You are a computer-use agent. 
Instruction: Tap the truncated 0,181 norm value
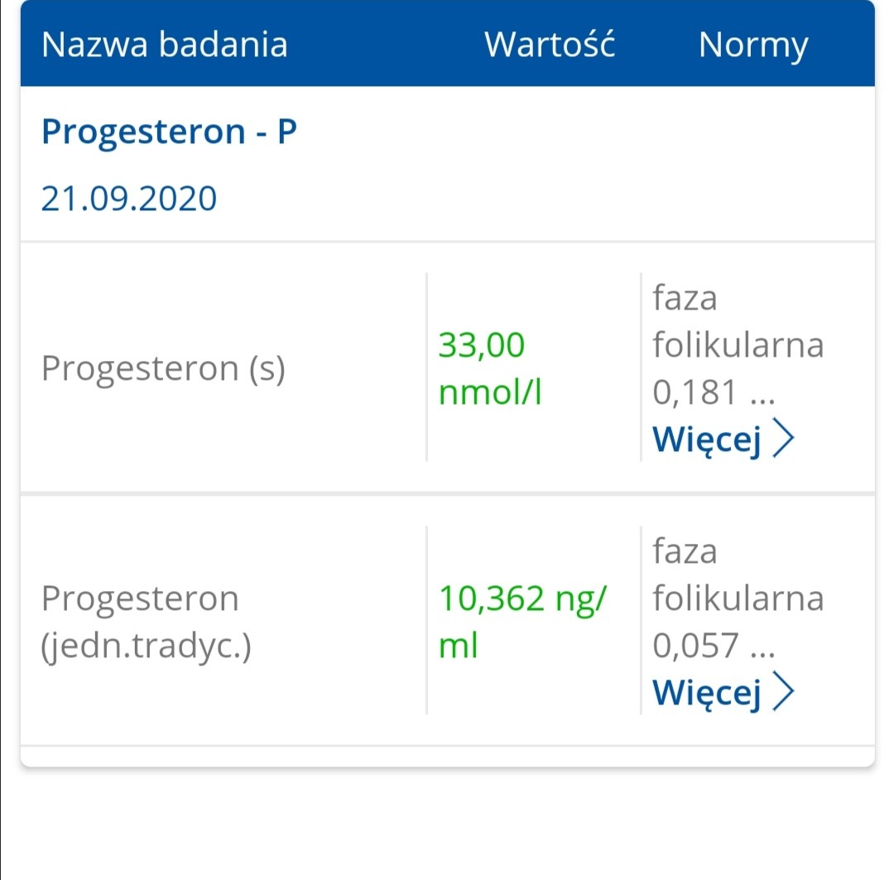[695, 393]
